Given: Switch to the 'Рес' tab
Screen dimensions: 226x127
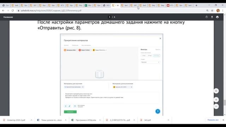Looking at the screenshot, I should (79, 5).
